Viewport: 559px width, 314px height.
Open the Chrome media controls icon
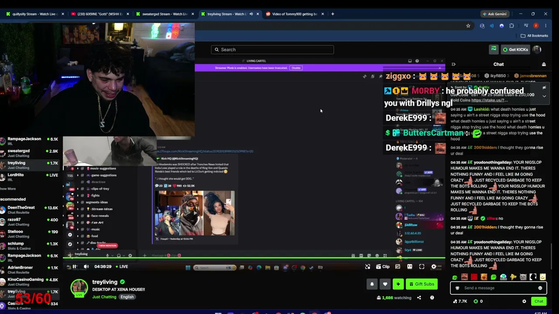526,26
